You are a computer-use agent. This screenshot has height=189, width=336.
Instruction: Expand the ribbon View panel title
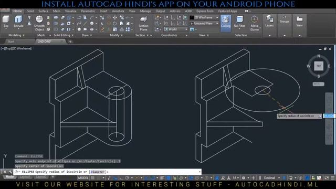(x=204, y=35)
